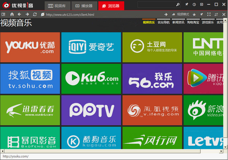
Task: Close the browser page with the toolbar X
Action: (224, 14)
